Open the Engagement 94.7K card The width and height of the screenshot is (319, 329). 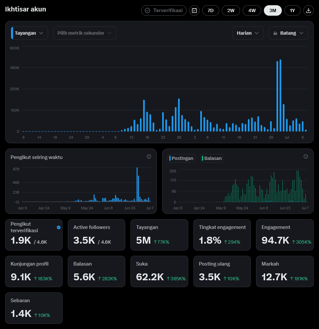click(285, 235)
